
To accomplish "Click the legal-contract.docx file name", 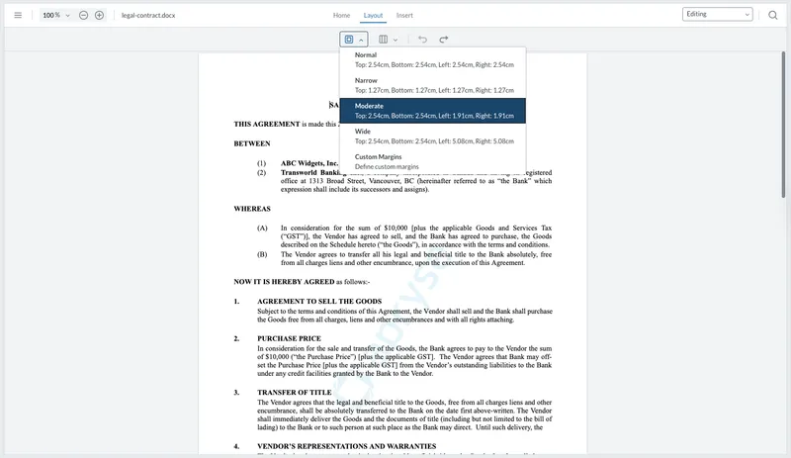I will (x=148, y=15).
